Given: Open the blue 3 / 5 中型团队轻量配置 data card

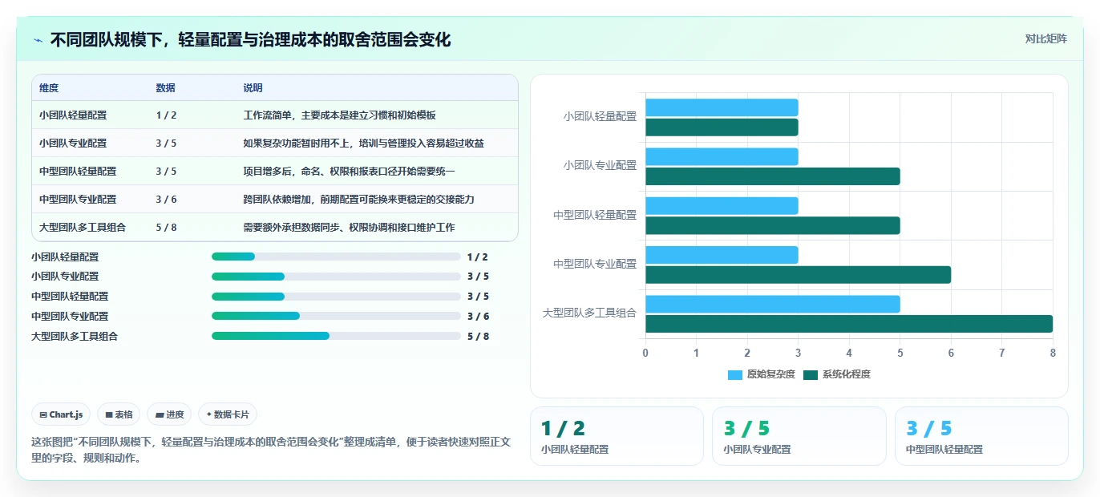Looking at the screenshot, I should coord(981,436).
